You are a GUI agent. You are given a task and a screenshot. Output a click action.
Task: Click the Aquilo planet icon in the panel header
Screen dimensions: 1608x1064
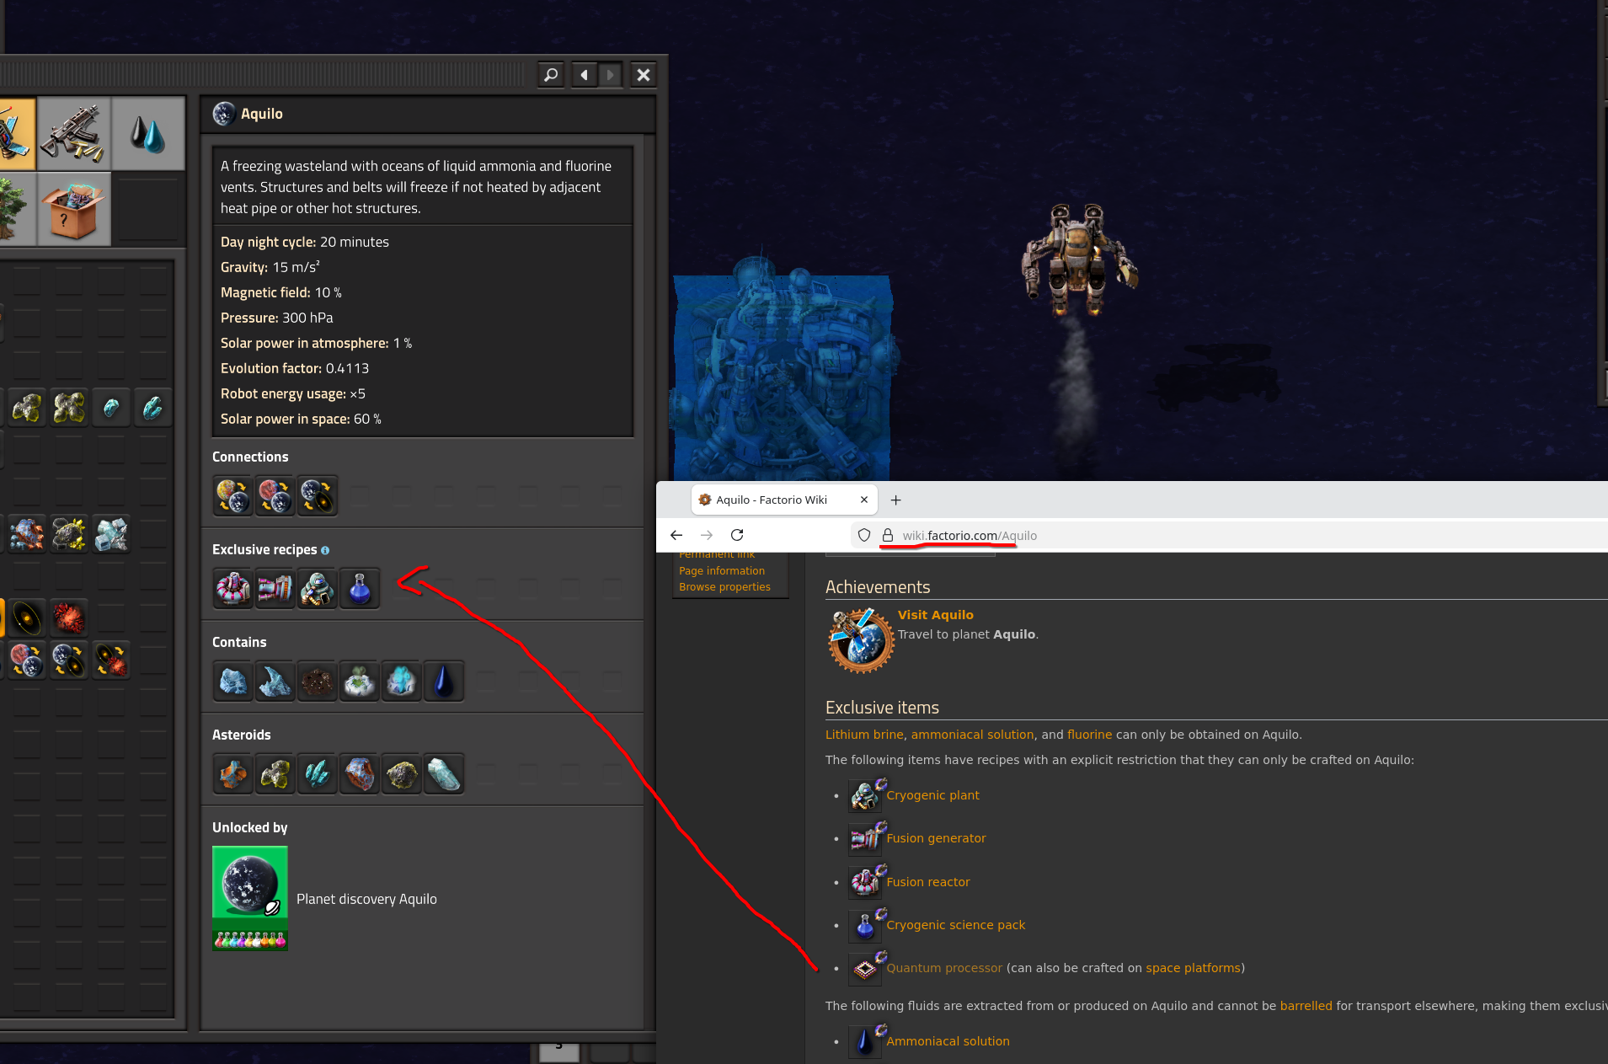(223, 113)
